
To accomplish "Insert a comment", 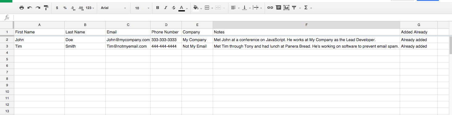I will coord(278,8).
